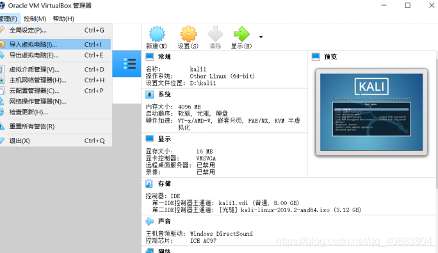This screenshot has width=438, height=253.
Task: Choose Import Appliance (导入虚拟电脑) entry
Action: (x=56, y=44)
